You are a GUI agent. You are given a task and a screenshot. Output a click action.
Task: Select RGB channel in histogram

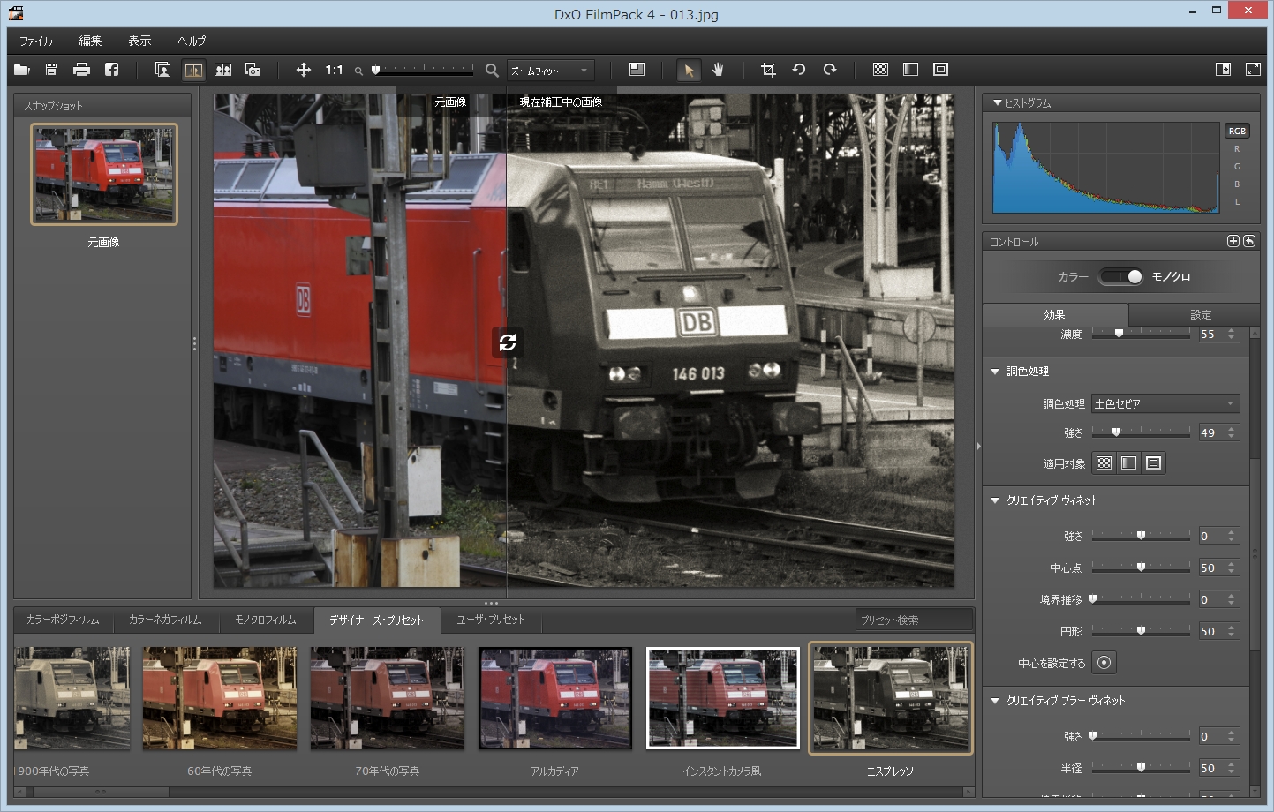click(x=1237, y=131)
